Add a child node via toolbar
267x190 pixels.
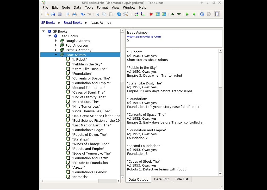tap(143, 14)
